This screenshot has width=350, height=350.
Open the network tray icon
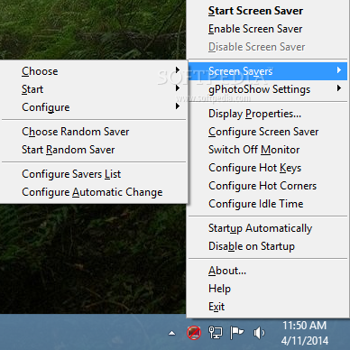216,333
